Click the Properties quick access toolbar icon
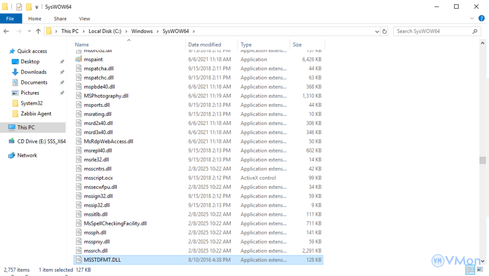The image size is (489, 276). pyautogui.click(x=19, y=7)
